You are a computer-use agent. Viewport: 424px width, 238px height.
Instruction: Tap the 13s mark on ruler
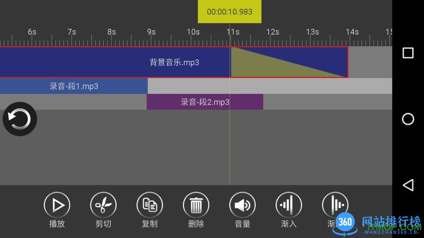coord(312,32)
